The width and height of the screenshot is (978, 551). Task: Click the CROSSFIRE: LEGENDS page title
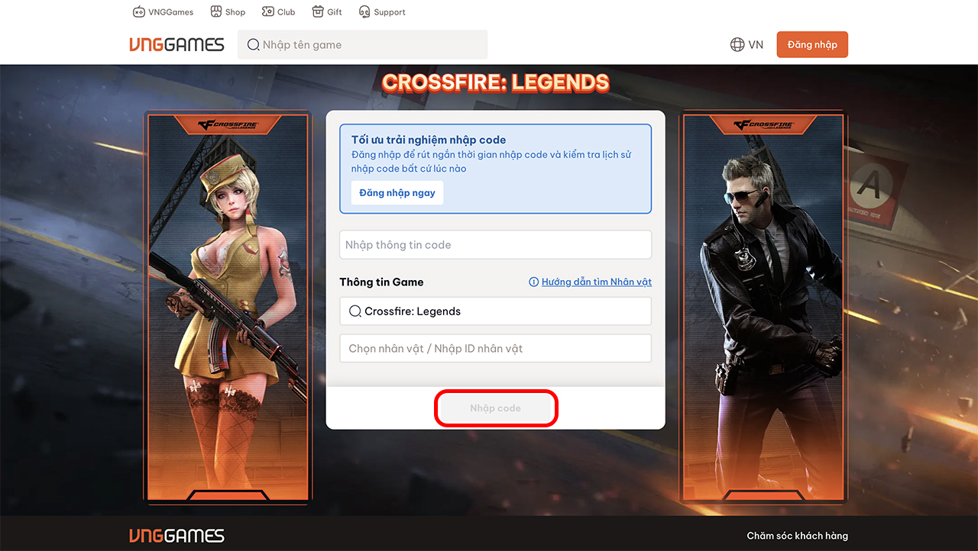(x=495, y=82)
